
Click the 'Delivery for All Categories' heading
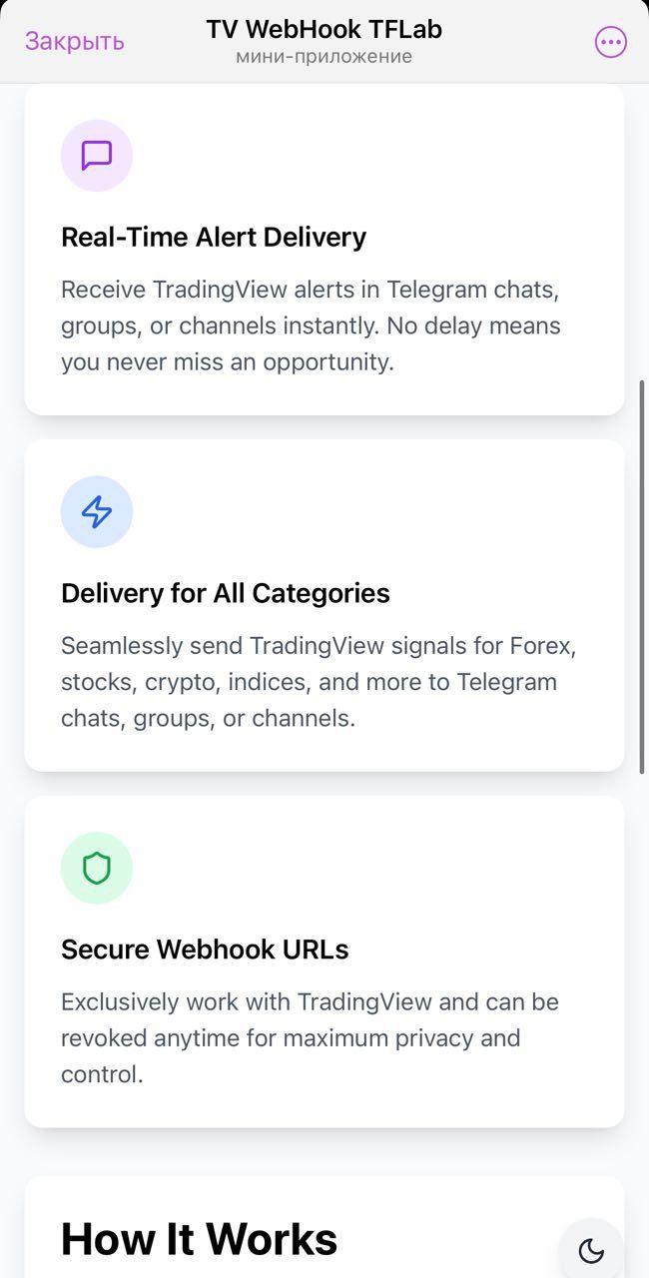226,593
